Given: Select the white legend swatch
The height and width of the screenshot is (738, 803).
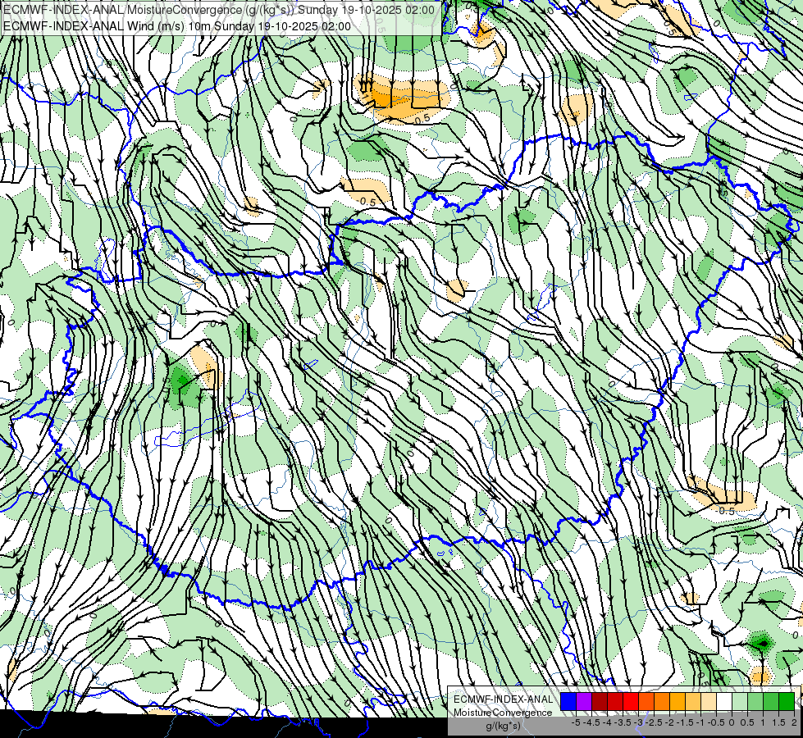Looking at the screenshot, I should point(723,702).
